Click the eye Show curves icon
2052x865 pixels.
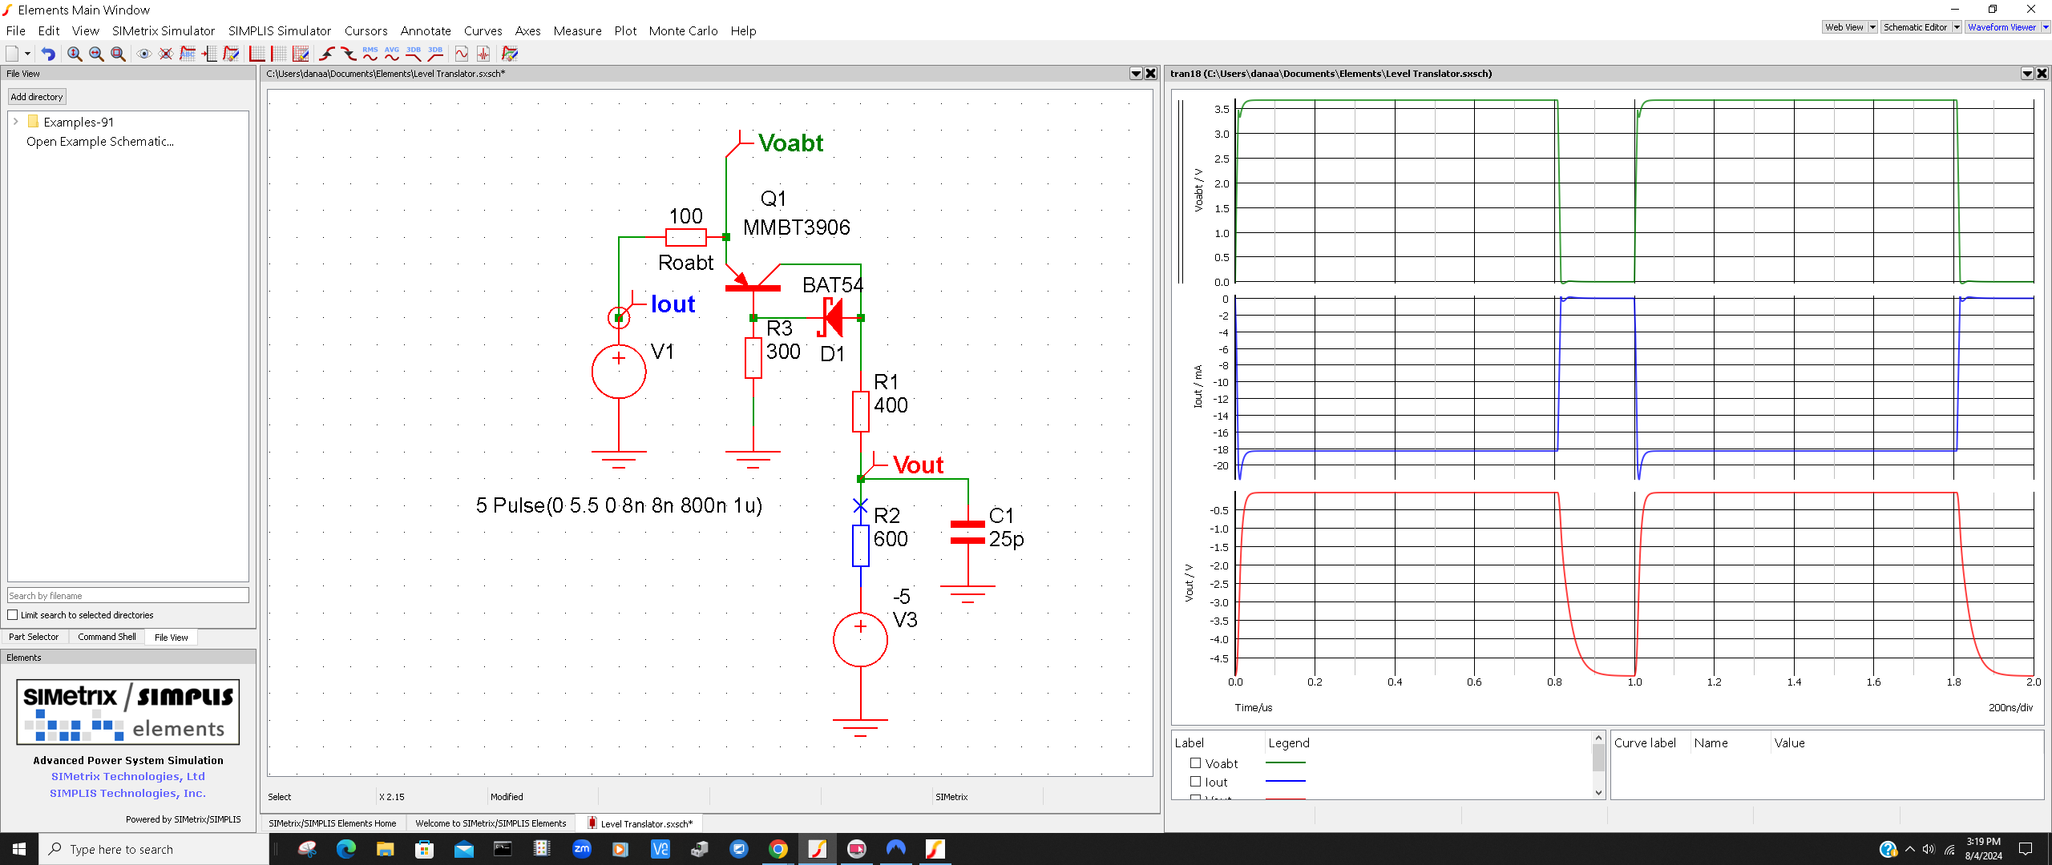click(x=144, y=54)
